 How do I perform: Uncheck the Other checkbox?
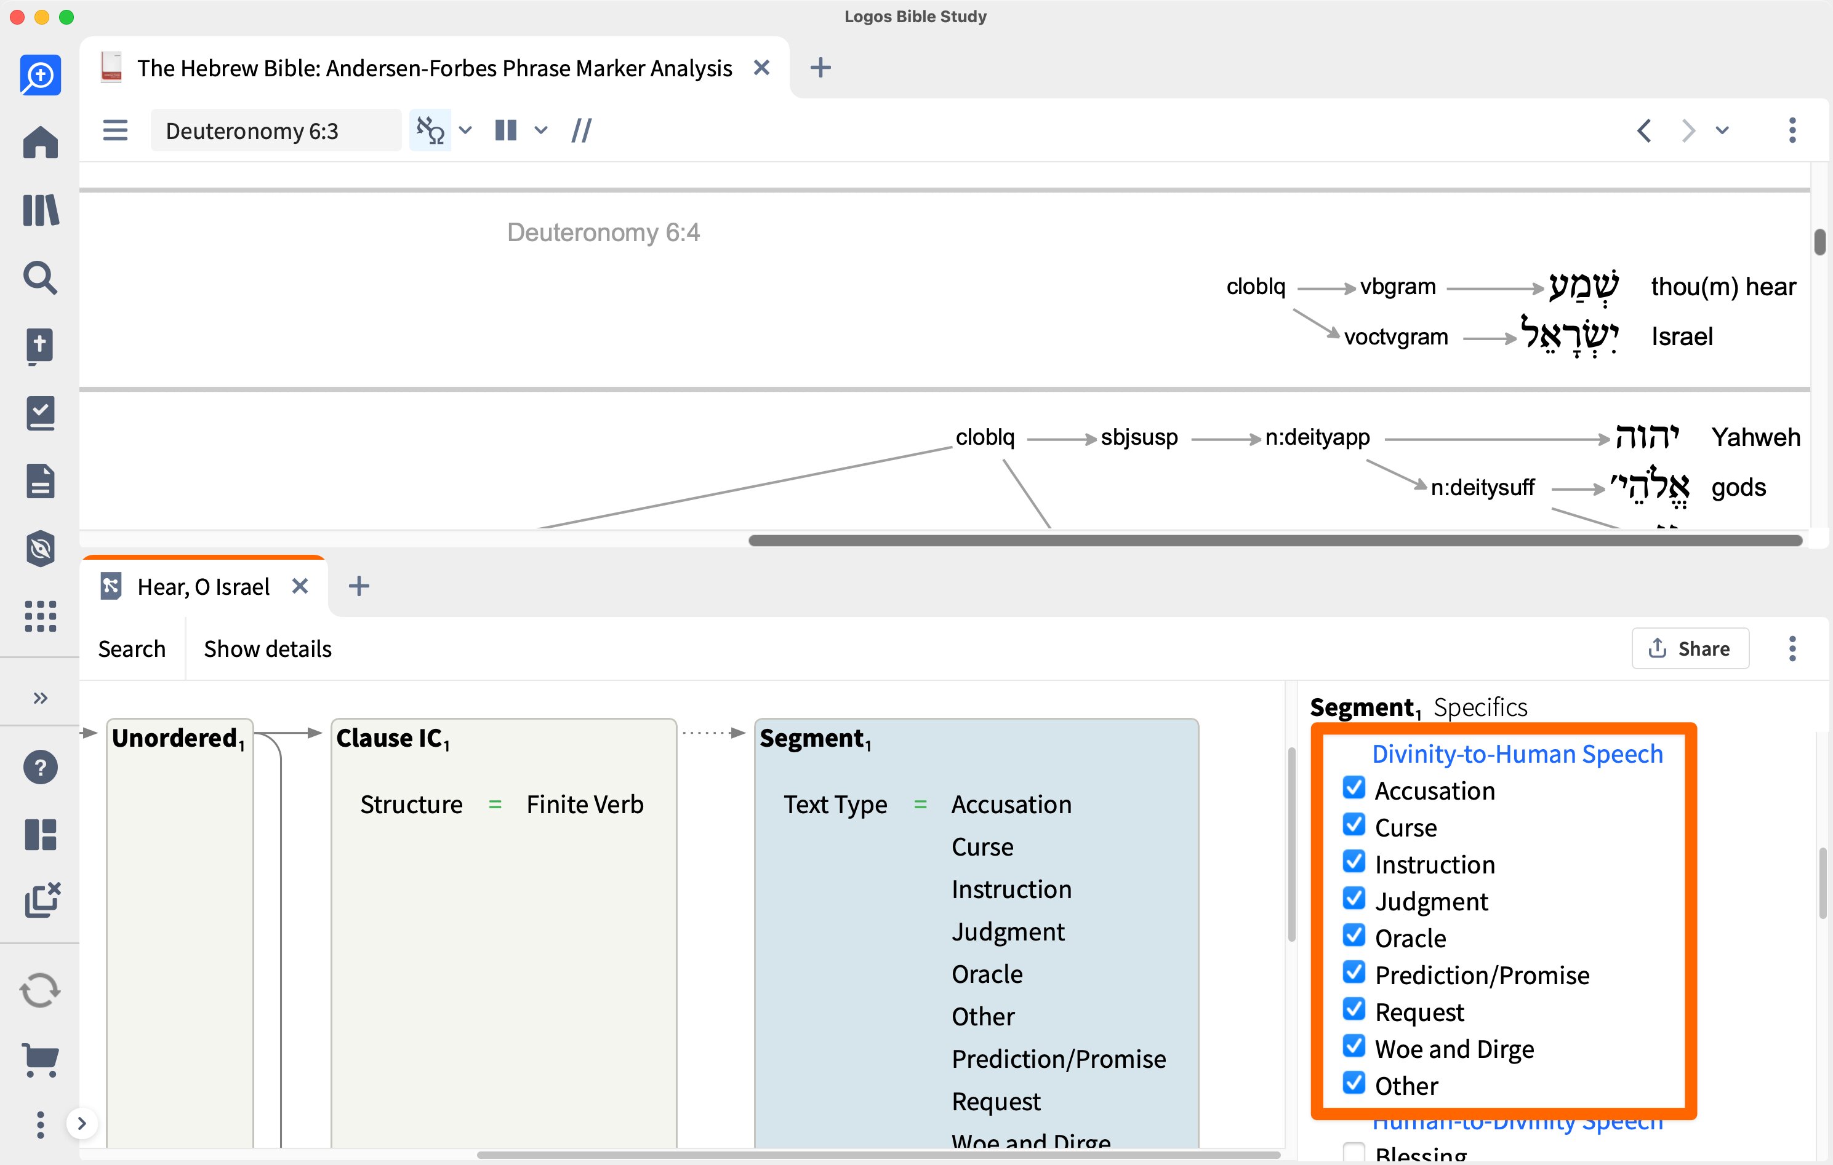tap(1354, 1083)
